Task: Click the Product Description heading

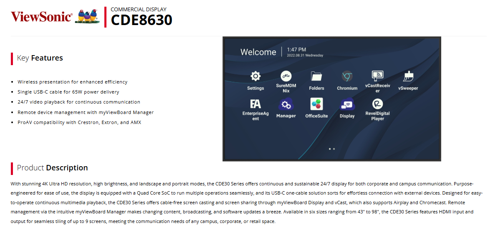Action: (52, 168)
